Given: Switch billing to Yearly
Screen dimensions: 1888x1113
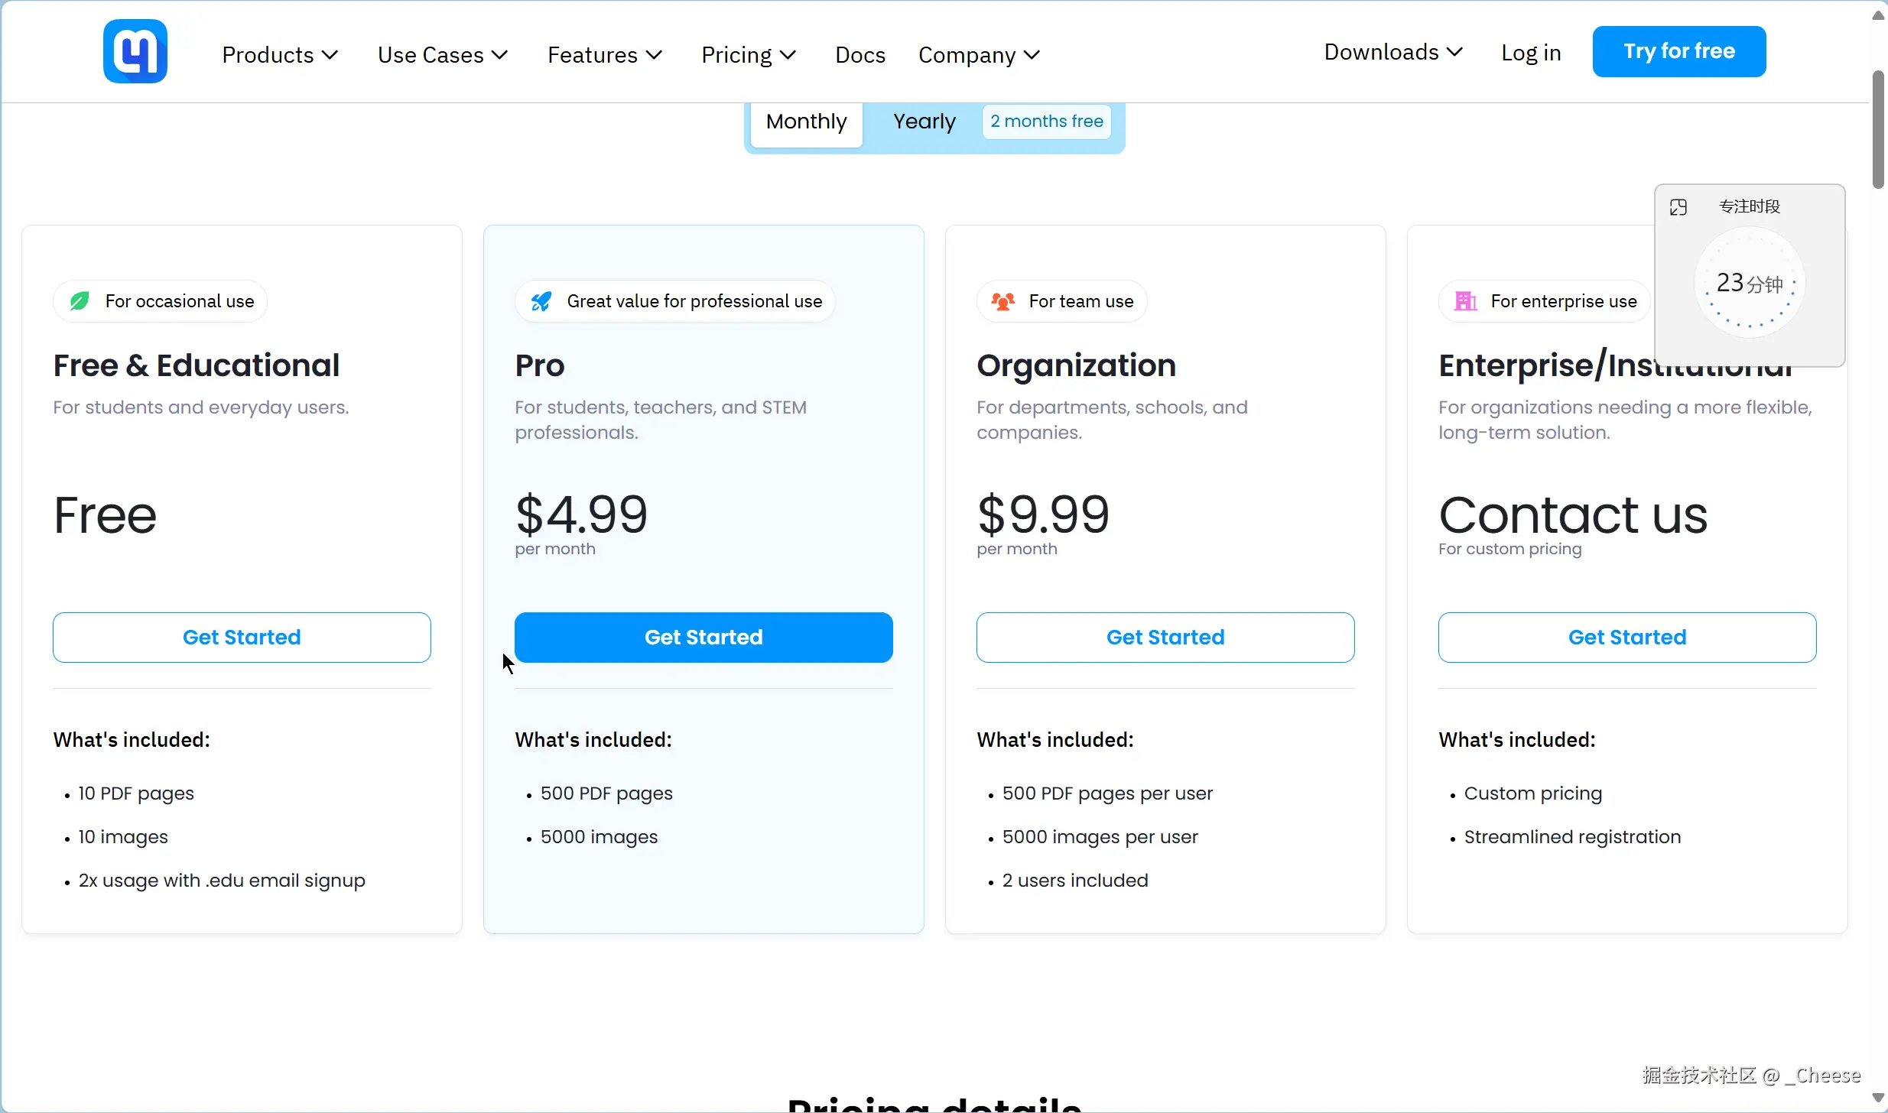Looking at the screenshot, I should click(925, 122).
